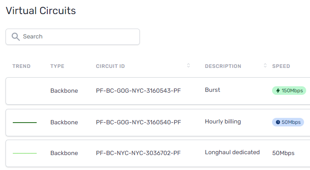This screenshot has height=170, width=310.
Task: Click the clock icon on 50Mbps badge
Action: pyautogui.click(x=278, y=122)
